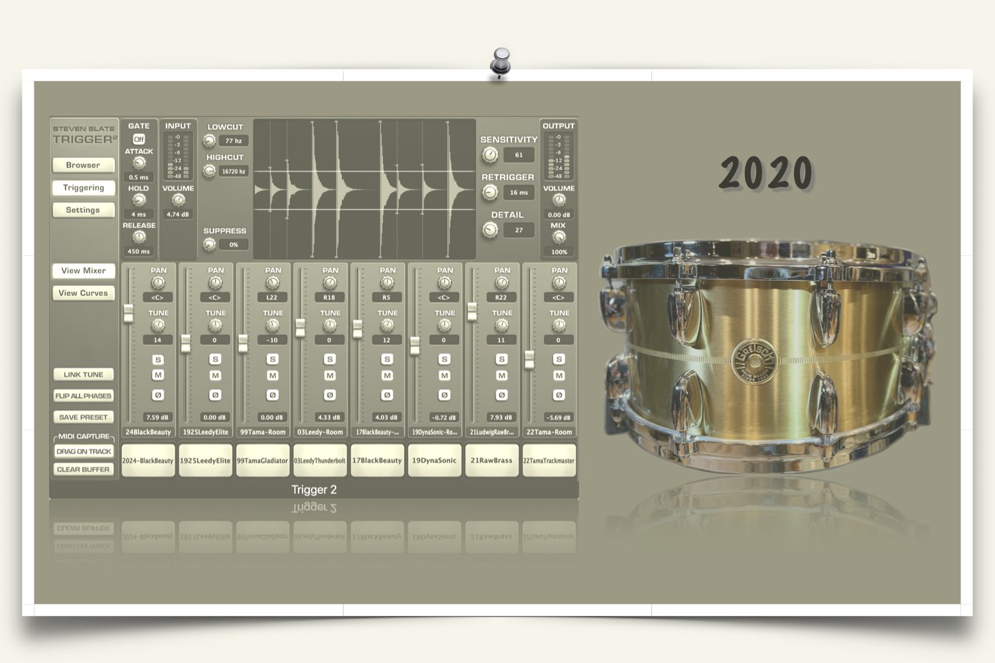Click the Input VOLUME knob

tap(178, 200)
